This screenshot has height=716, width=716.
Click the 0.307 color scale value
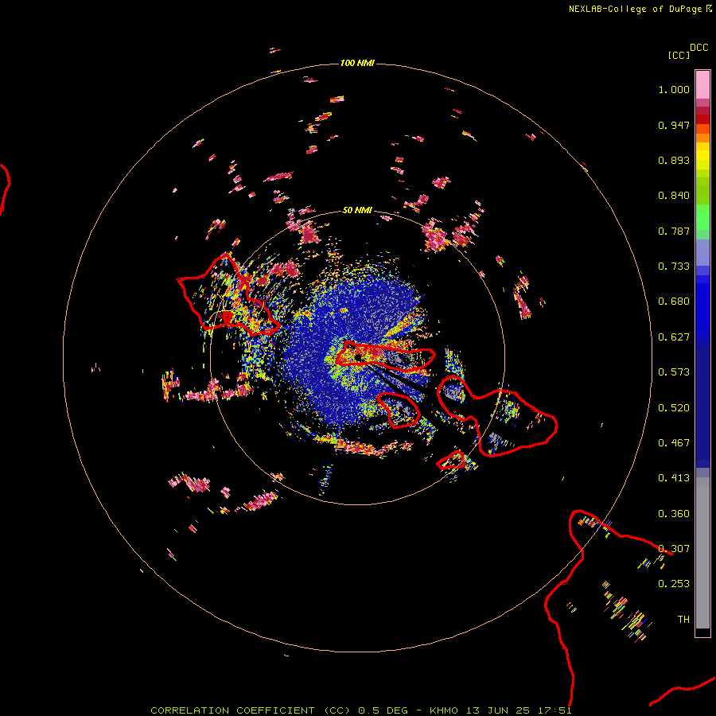click(x=674, y=549)
